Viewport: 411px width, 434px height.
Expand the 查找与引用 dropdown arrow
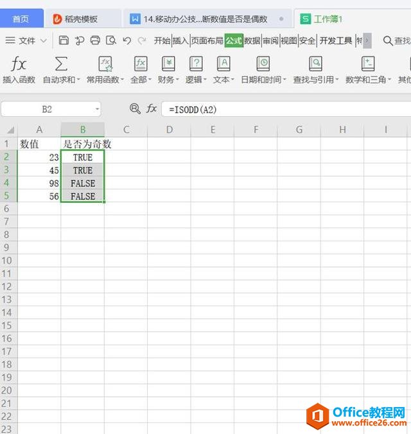337,80
